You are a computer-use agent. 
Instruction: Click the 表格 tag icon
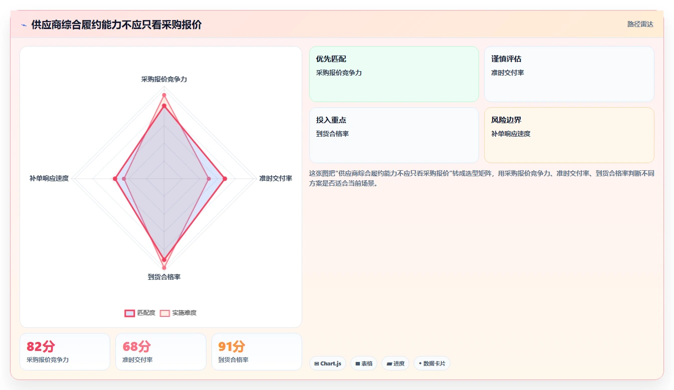click(x=358, y=363)
